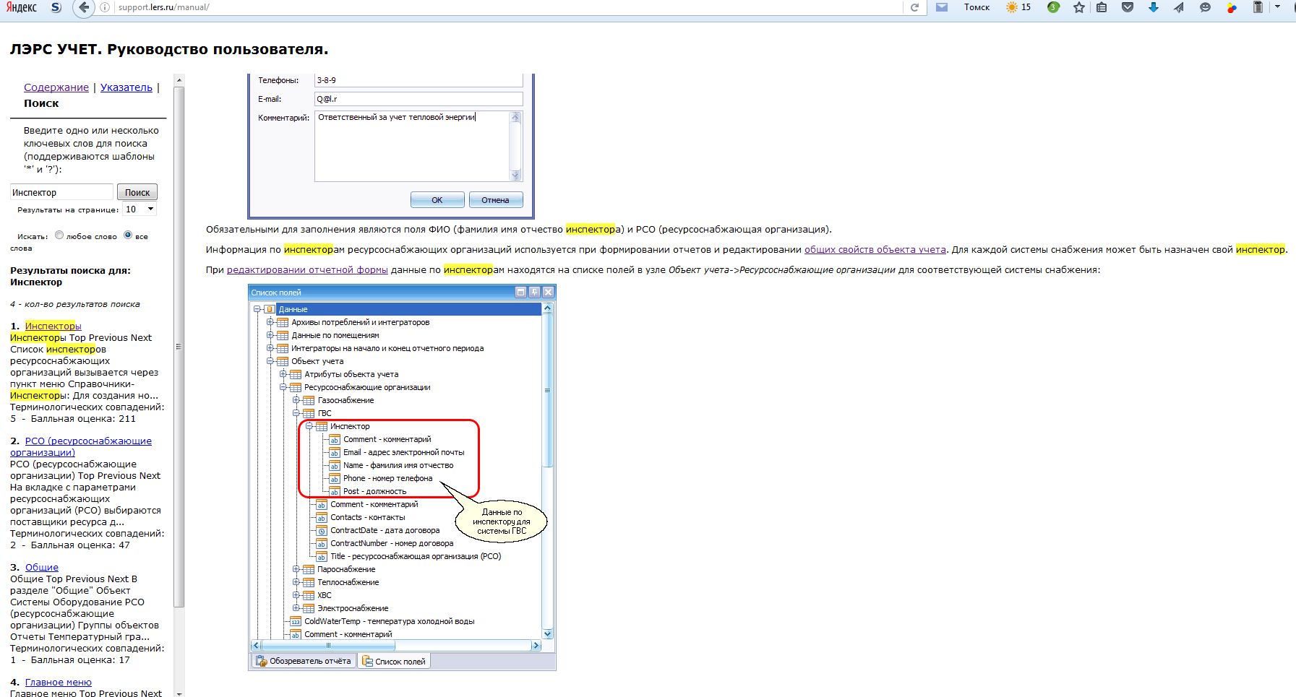
Task: Click the ColdWaterTemp numeric field icon
Action: point(296,622)
